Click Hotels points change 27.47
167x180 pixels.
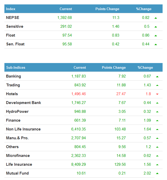pos(121,94)
